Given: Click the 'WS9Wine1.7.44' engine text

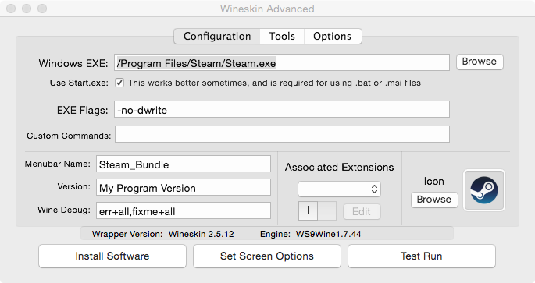Looking at the screenshot, I should point(328,235).
